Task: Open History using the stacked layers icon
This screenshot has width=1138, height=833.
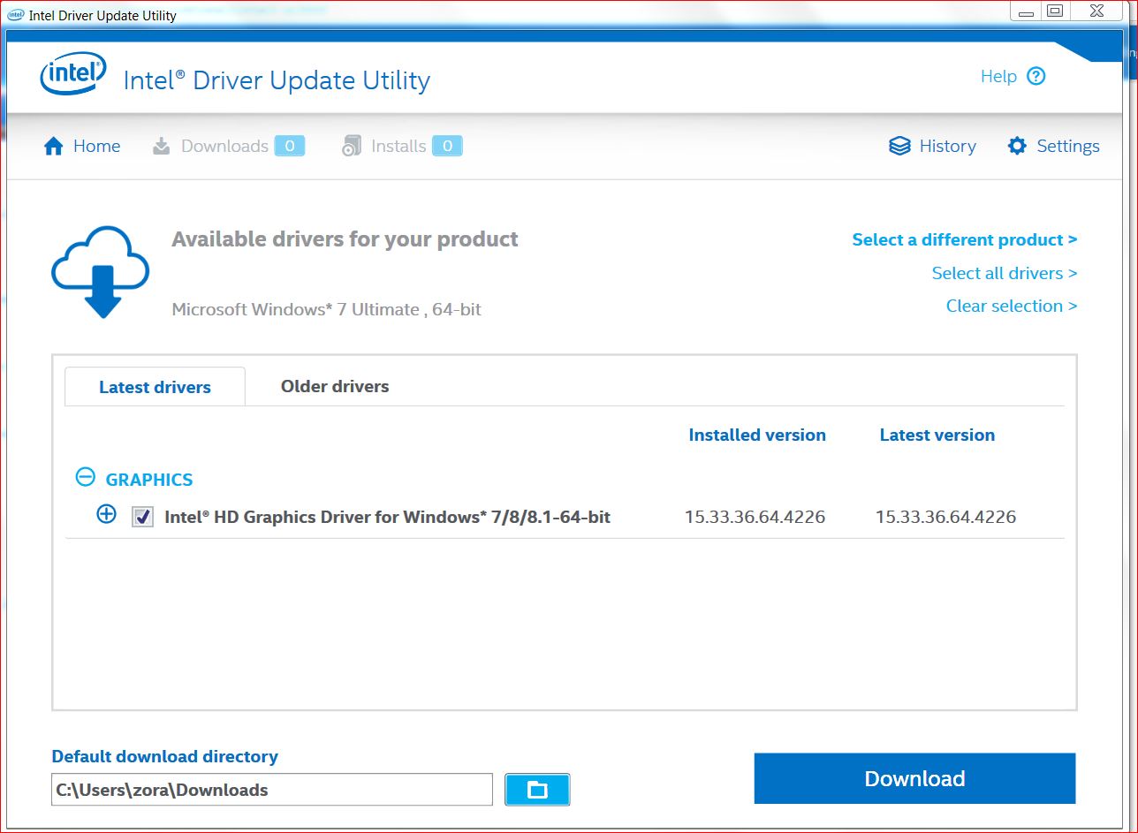Action: (x=899, y=146)
